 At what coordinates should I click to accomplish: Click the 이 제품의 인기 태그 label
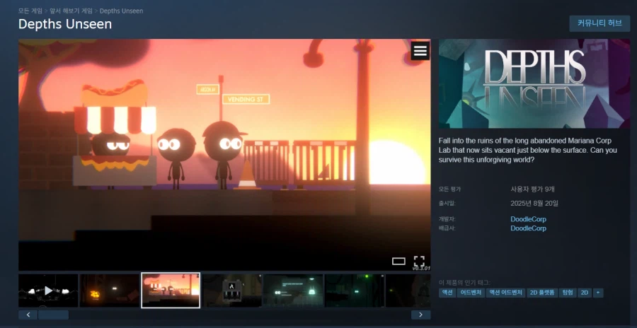[x=465, y=283]
